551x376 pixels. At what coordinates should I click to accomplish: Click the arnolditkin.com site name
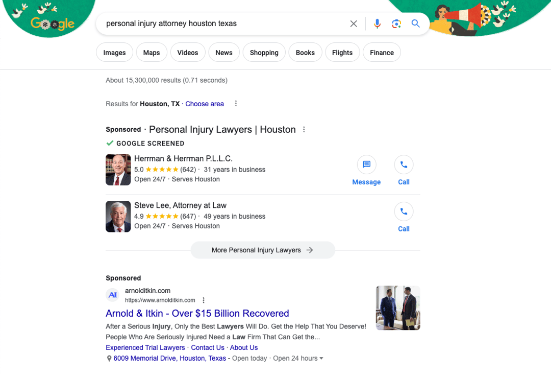147,291
